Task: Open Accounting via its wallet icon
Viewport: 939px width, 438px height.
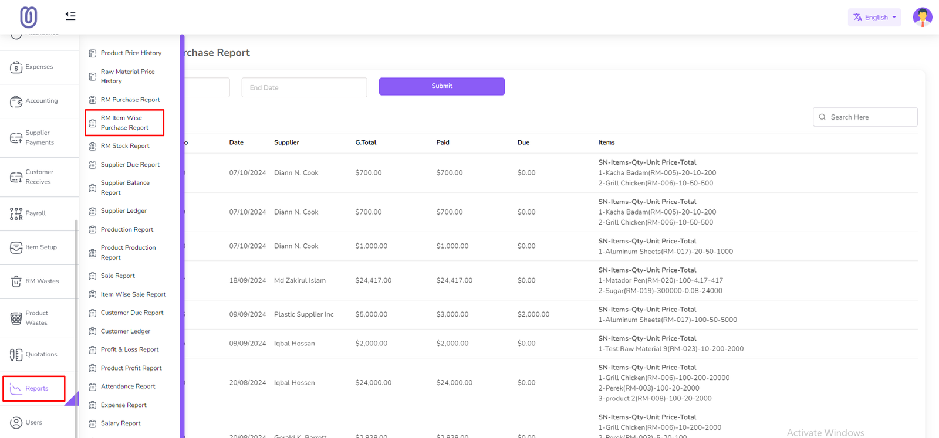Action: [x=16, y=101]
